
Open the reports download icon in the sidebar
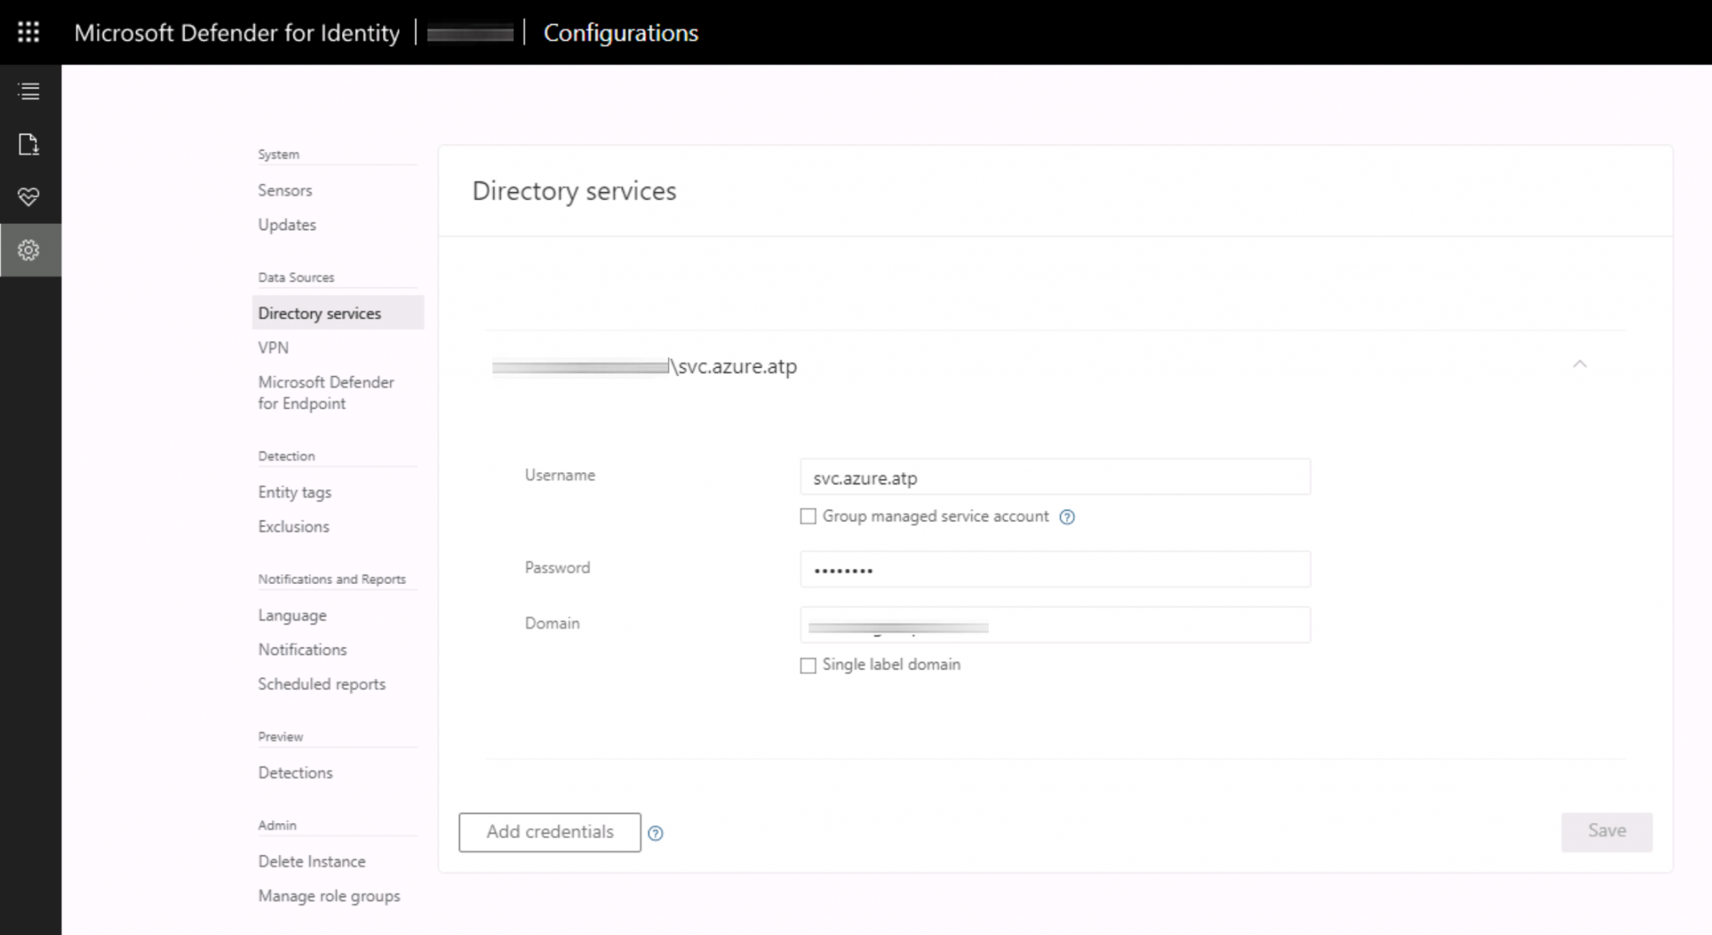coord(29,145)
